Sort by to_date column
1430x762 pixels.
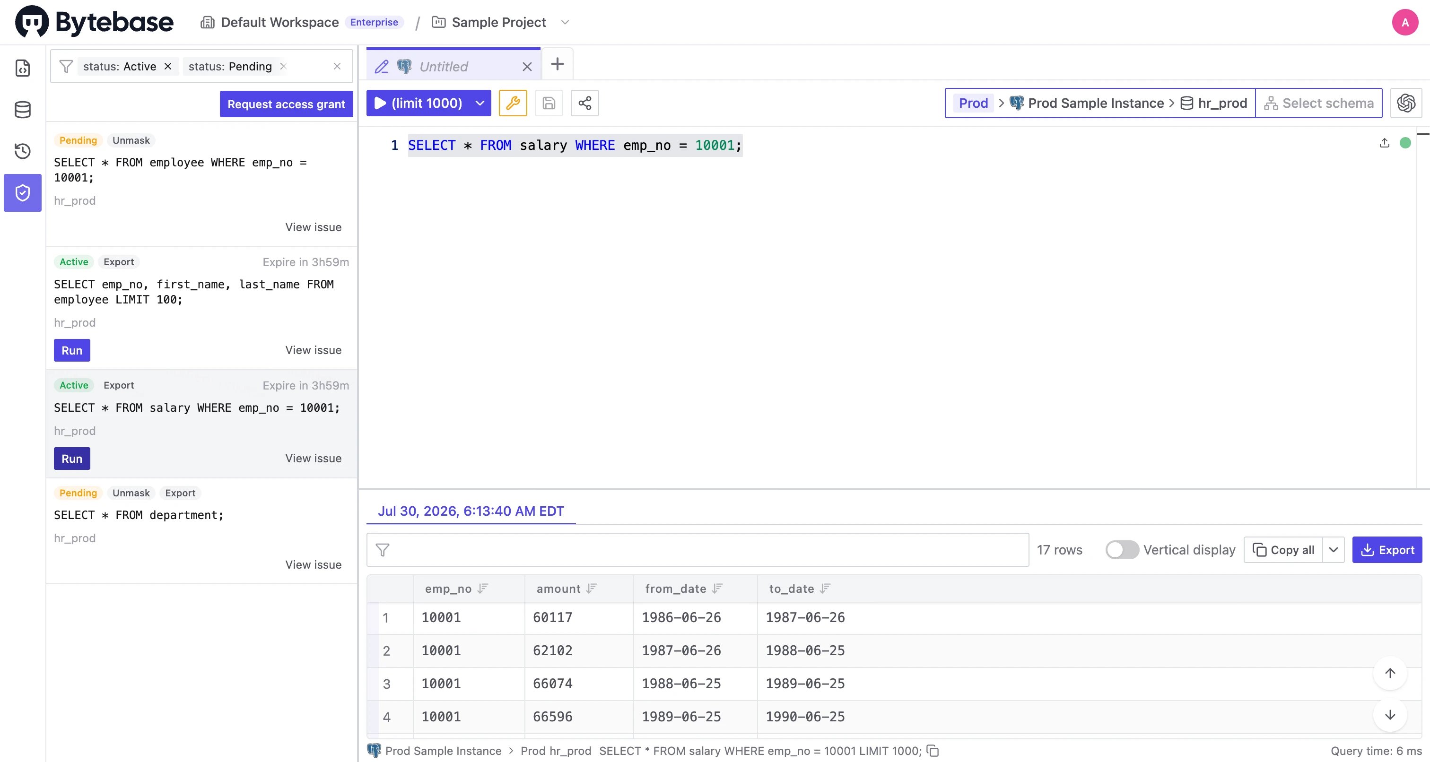tap(826, 589)
